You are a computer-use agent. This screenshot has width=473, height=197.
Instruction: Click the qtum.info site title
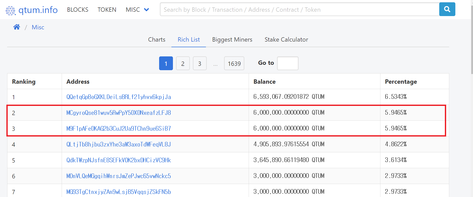tap(38, 10)
